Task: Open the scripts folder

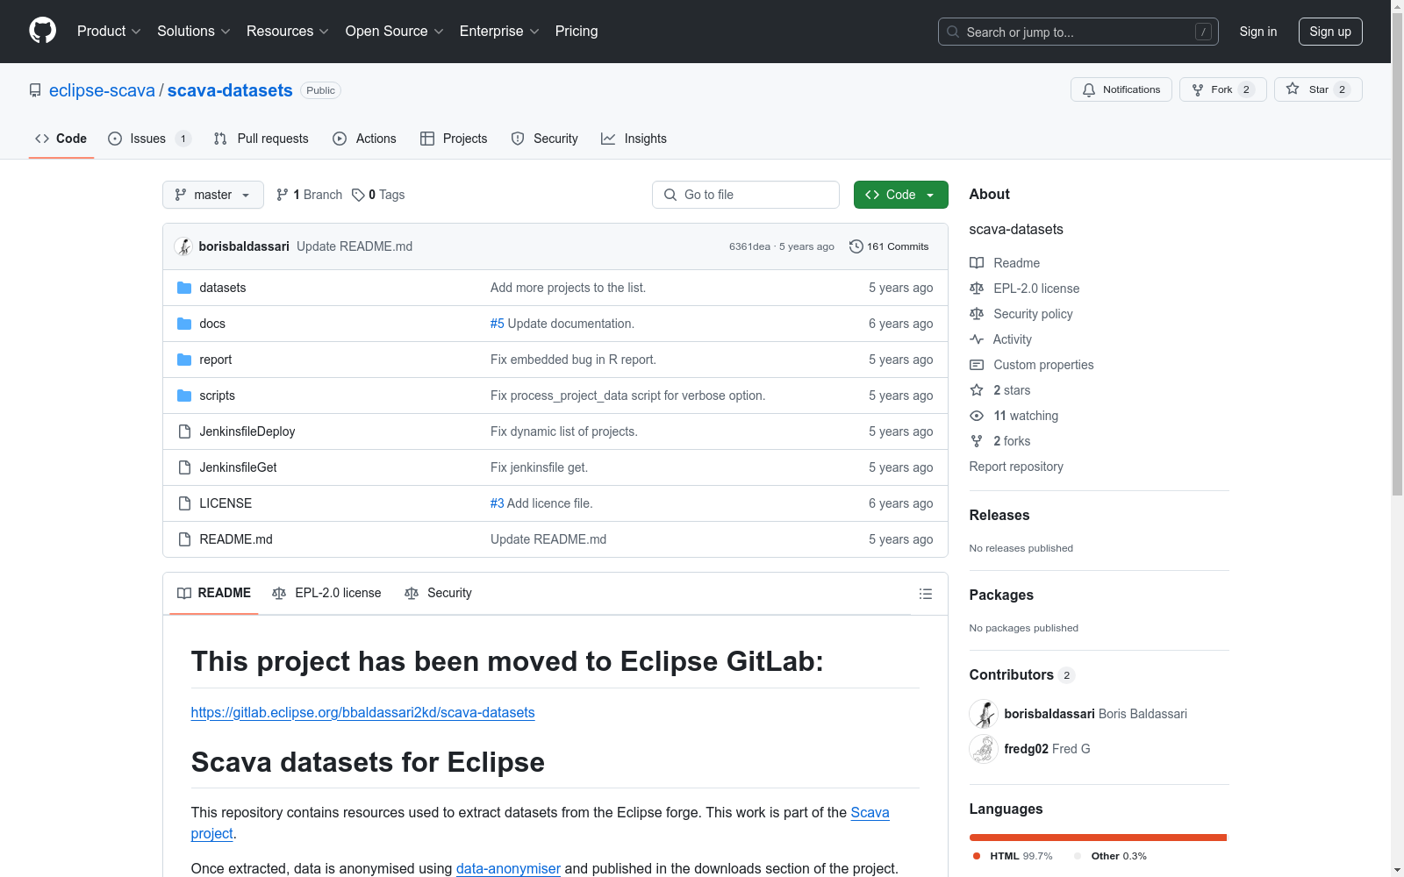Action: [x=217, y=396]
